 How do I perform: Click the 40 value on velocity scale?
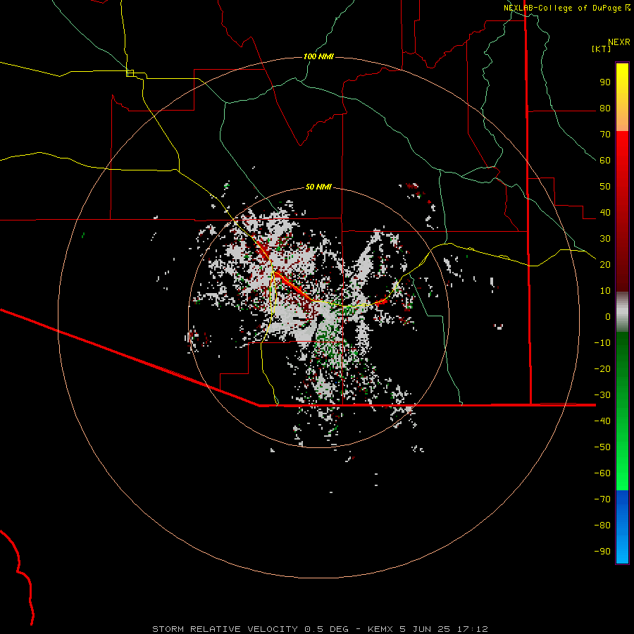605,212
